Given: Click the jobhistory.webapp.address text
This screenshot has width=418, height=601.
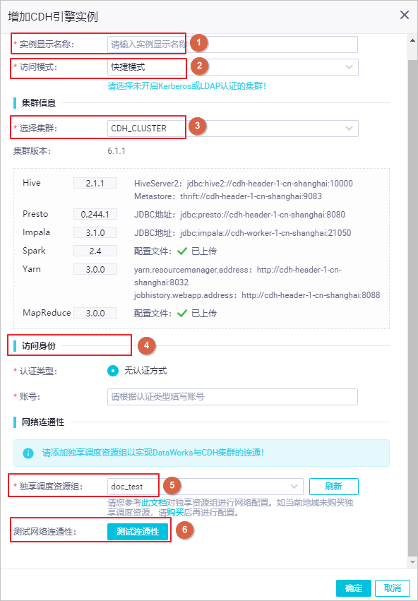Looking at the screenshot, I should click(x=257, y=295).
